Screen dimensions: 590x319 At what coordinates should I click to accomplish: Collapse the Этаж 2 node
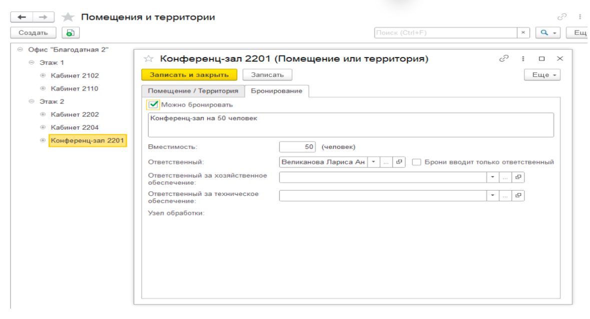point(32,101)
